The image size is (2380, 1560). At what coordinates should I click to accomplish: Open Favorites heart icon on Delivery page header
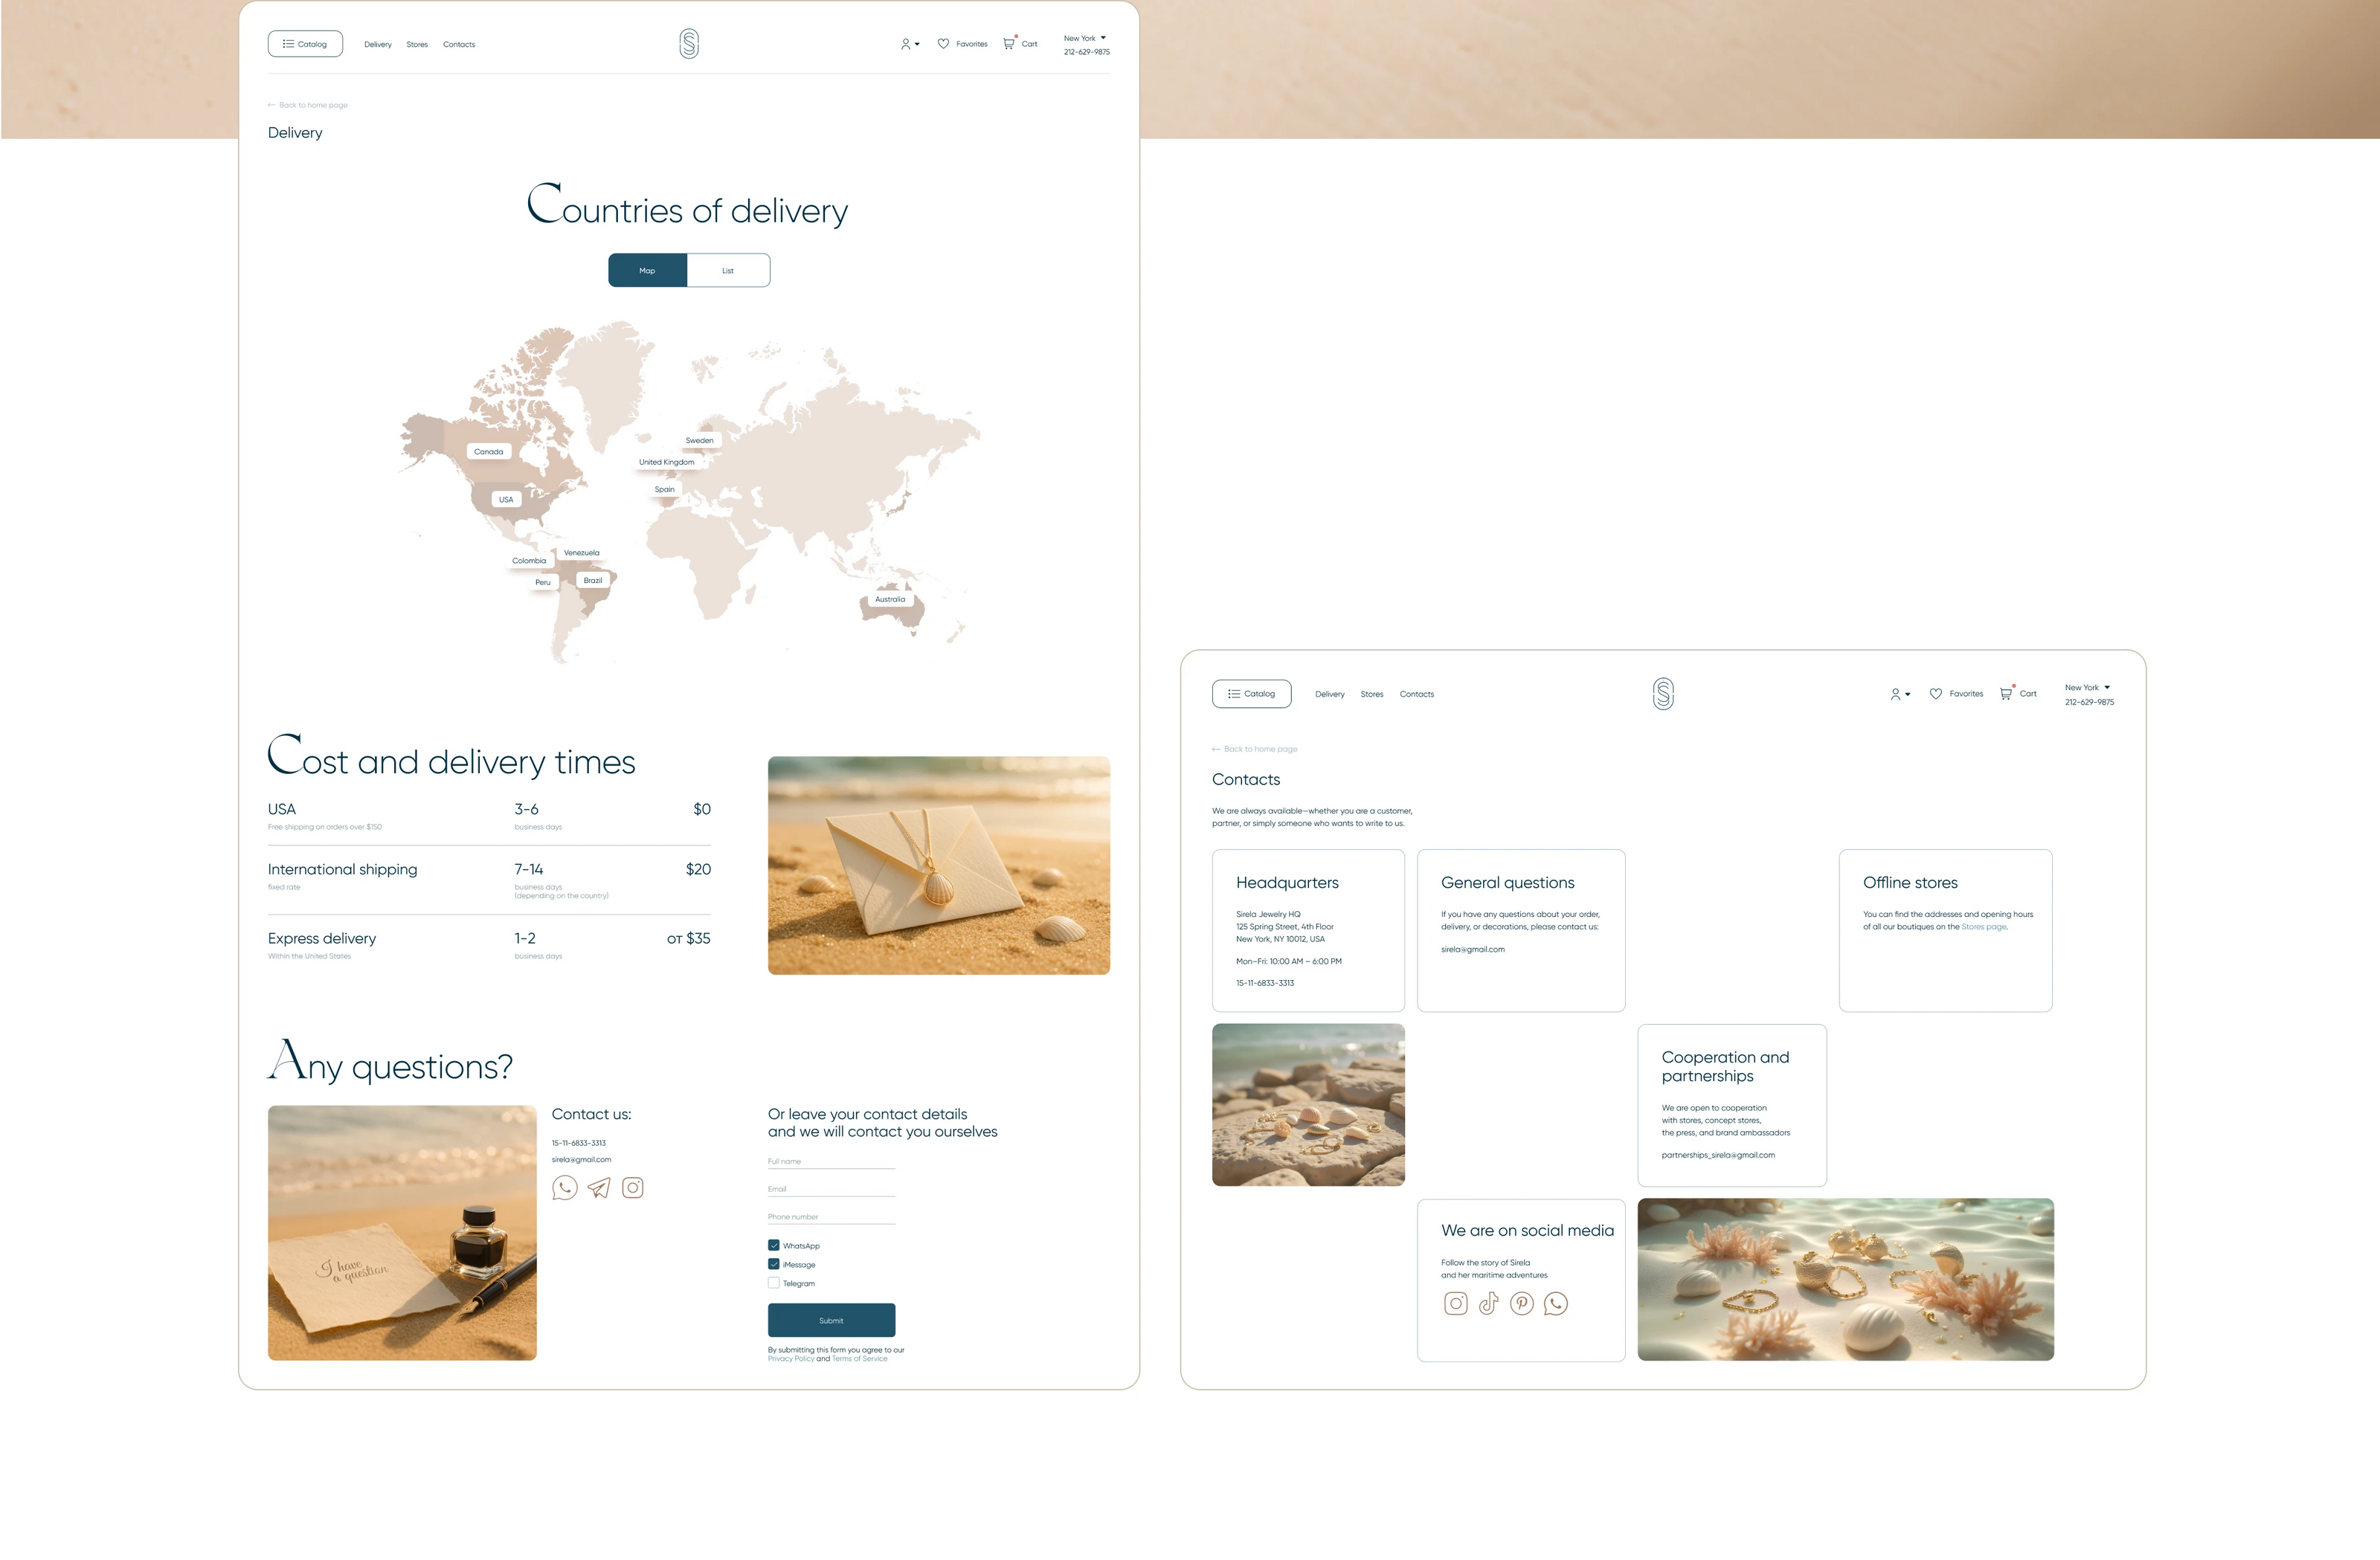pos(943,44)
